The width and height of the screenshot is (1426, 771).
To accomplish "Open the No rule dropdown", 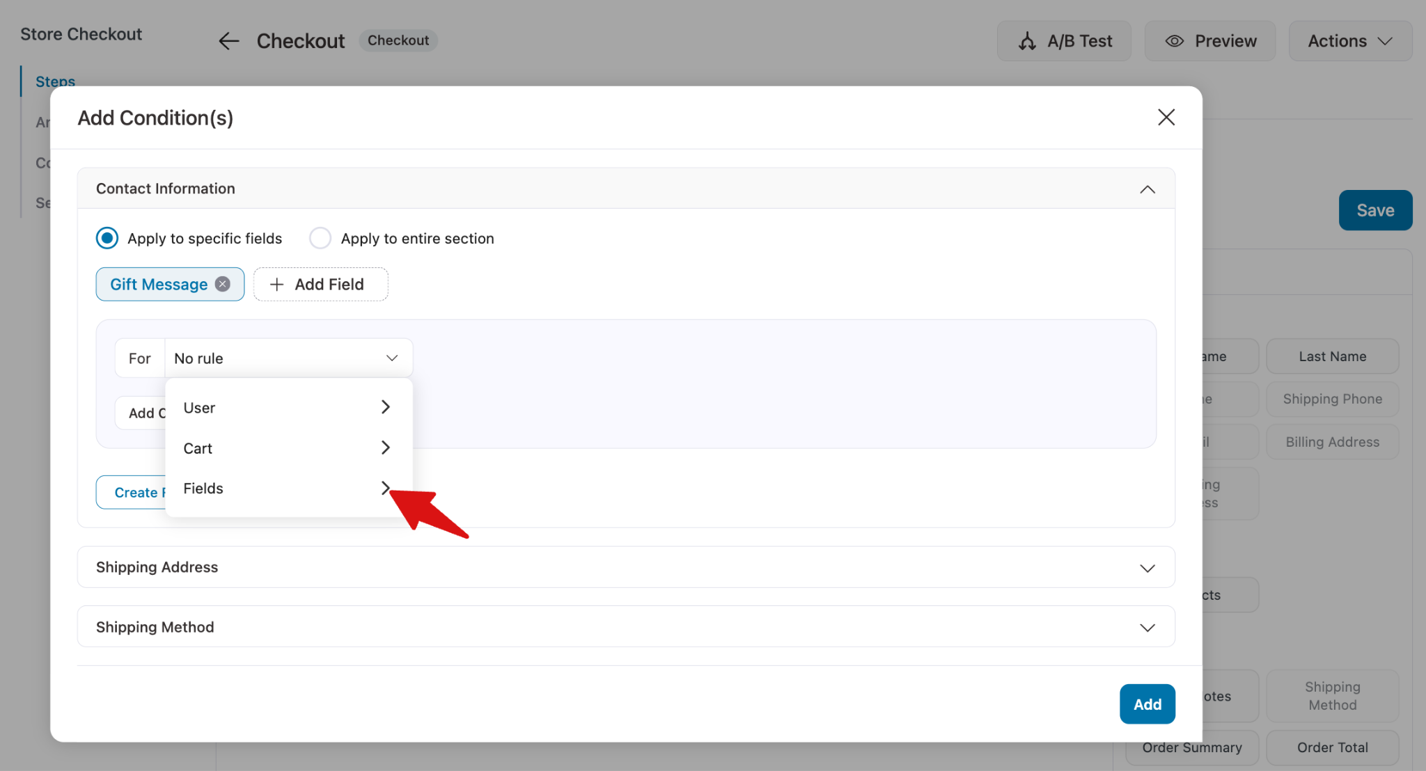I will 288,358.
